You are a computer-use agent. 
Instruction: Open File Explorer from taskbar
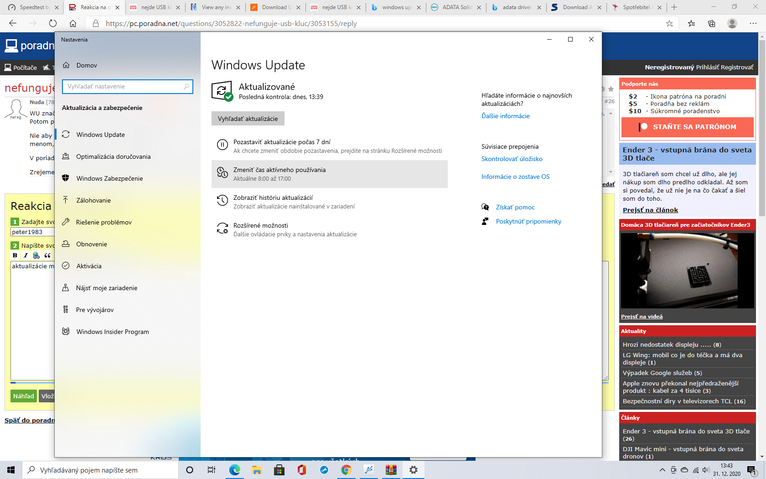(257, 470)
